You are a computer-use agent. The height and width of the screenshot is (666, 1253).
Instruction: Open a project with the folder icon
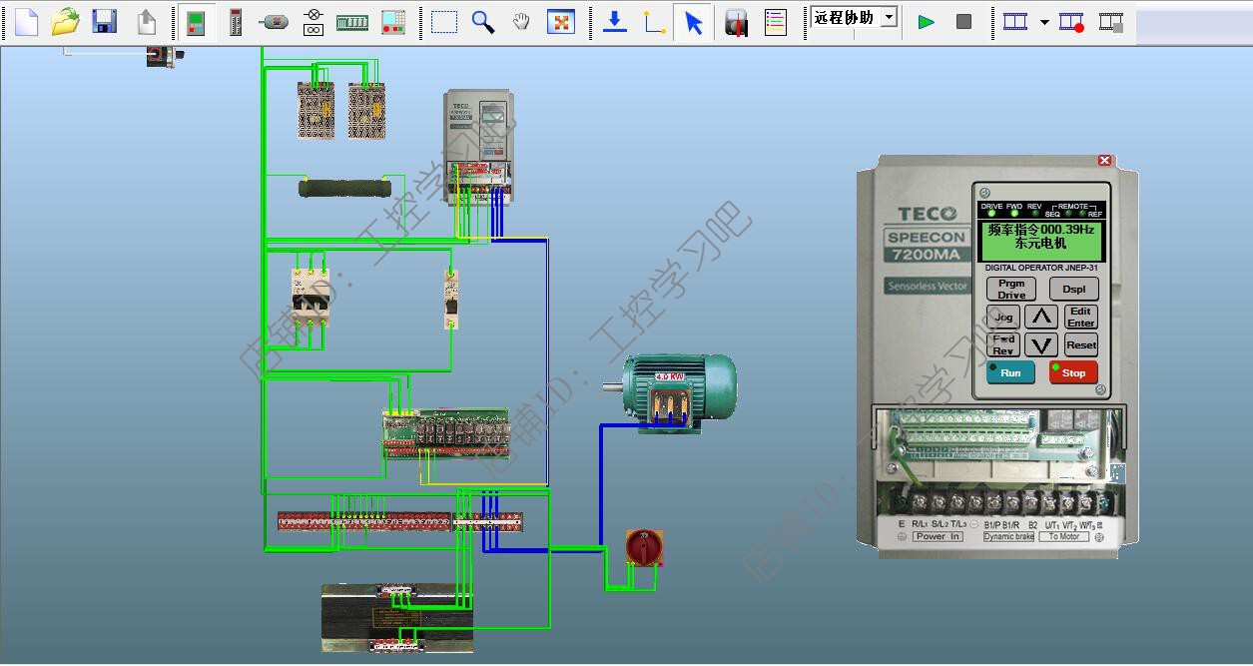(65, 21)
